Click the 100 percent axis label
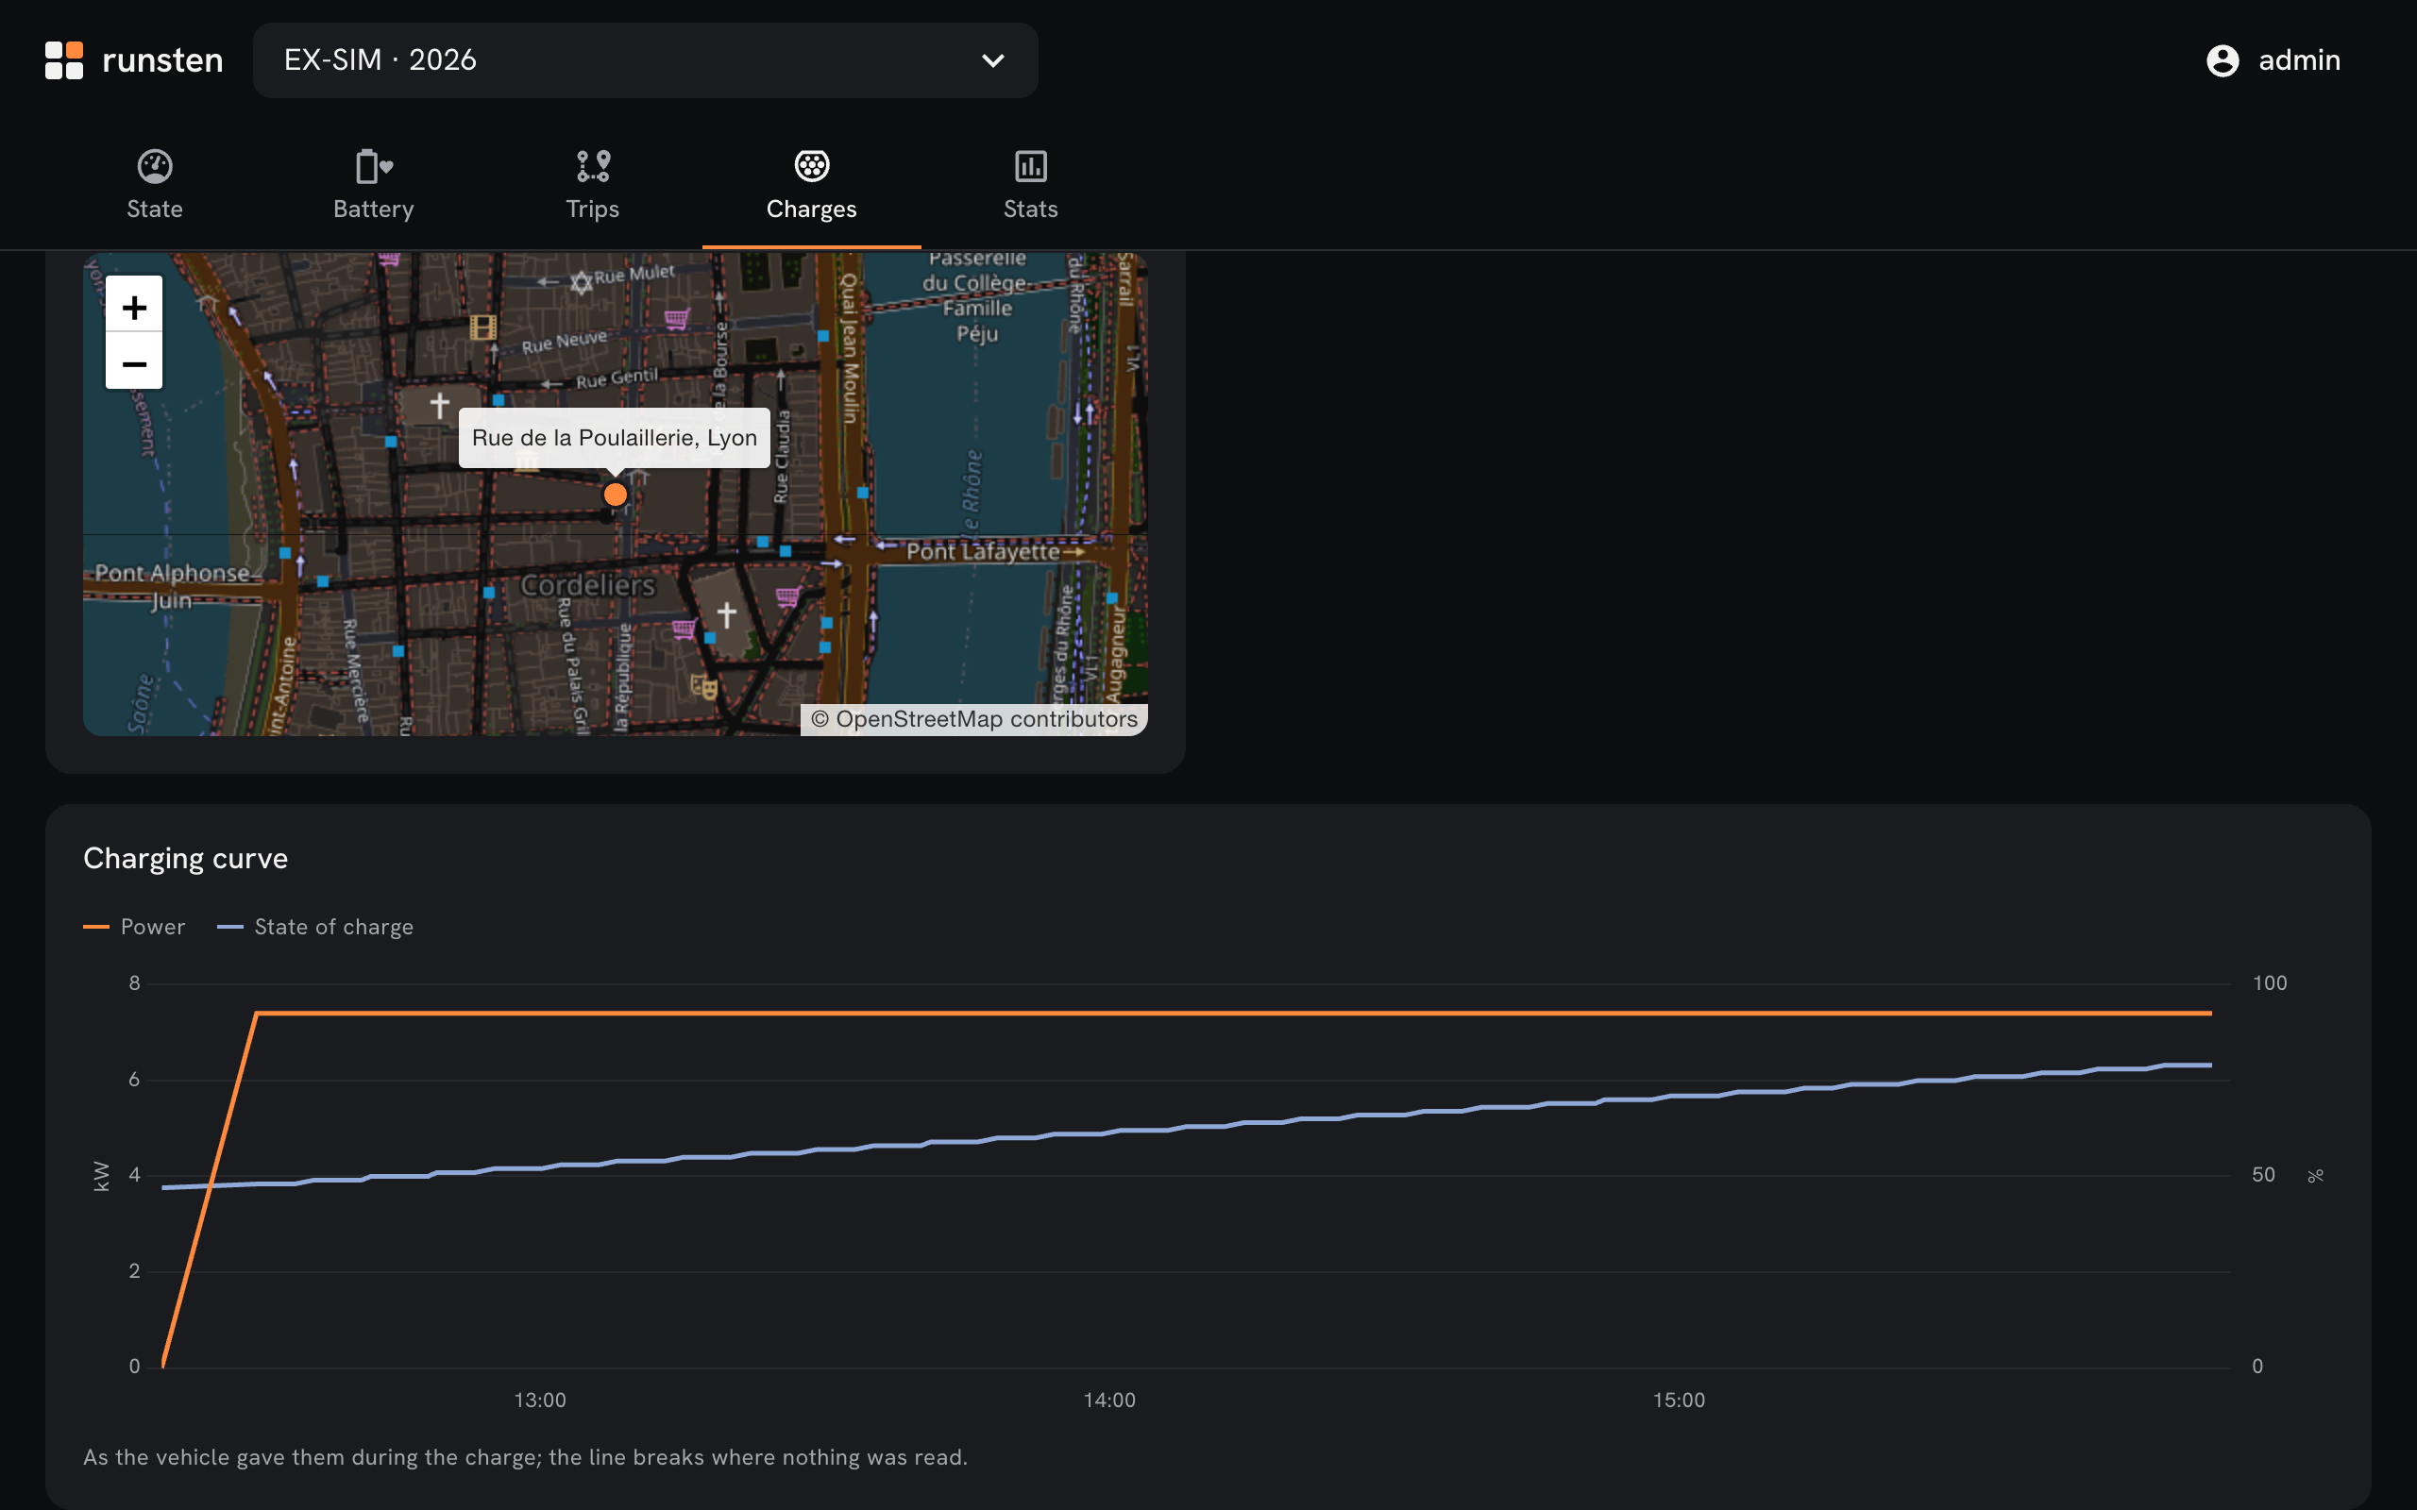Viewport: 2417px width, 1510px height. point(2269,982)
